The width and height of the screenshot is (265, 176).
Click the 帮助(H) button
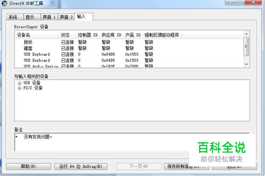tap(29, 166)
